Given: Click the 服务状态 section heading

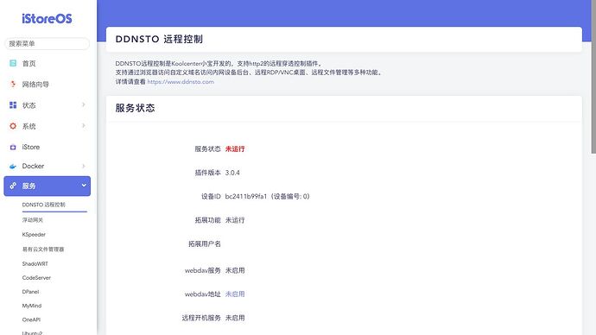Looking at the screenshot, I should click(x=135, y=108).
